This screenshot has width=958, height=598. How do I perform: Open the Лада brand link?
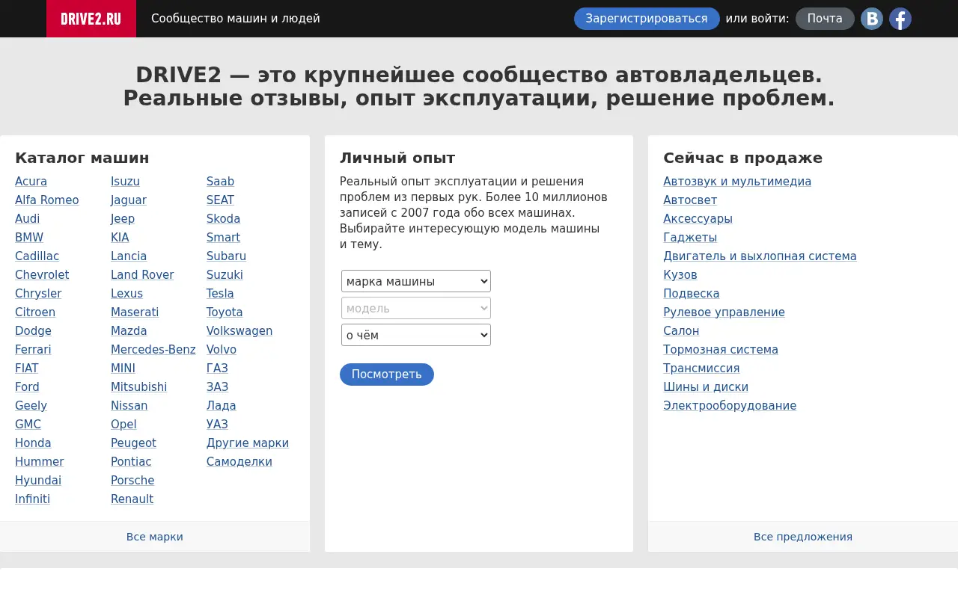coord(222,406)
